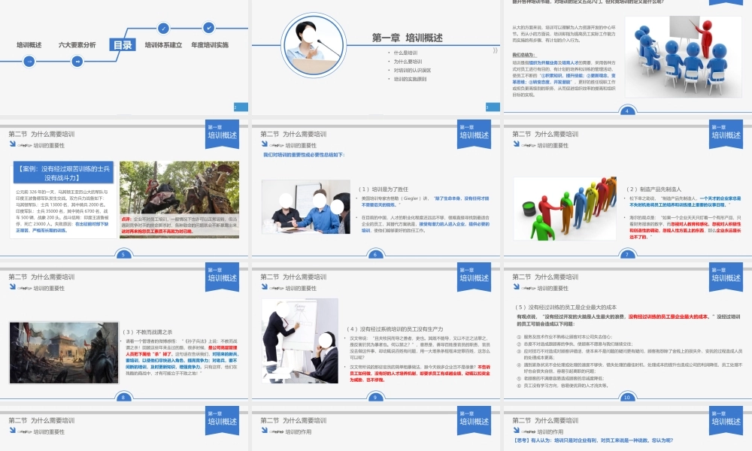Click the arrow circle icon below 六大要素分析
This screenshot has width=752, height=451.
tap(77, 61)
